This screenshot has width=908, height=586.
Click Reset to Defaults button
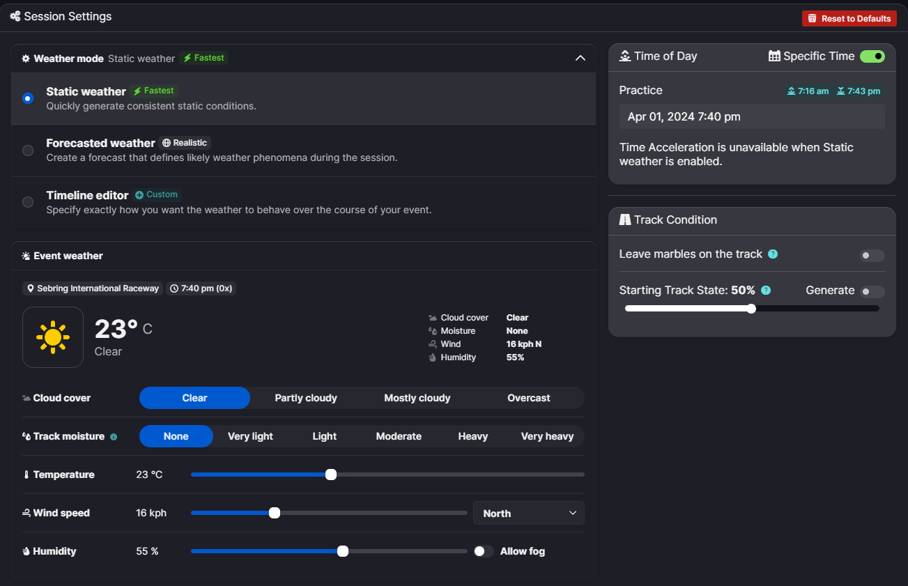(x=849, y=19)
